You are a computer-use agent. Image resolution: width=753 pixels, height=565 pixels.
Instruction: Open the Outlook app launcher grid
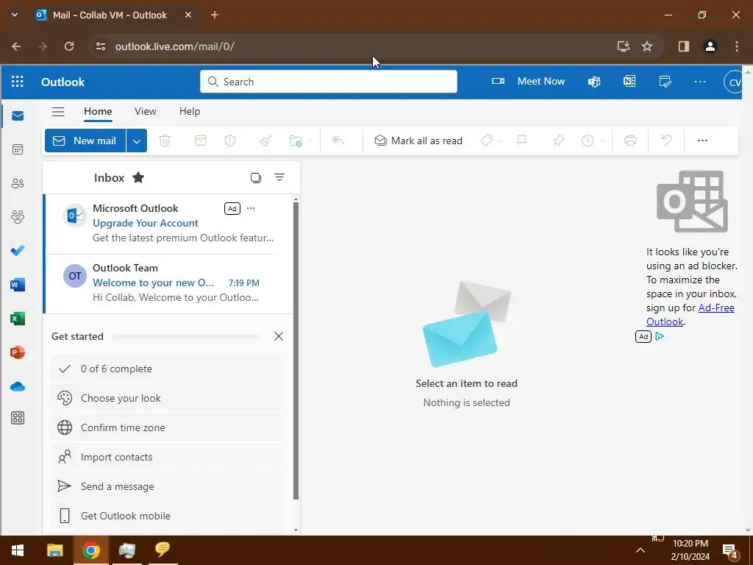click(x=18, y=81)
